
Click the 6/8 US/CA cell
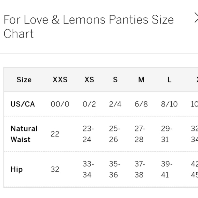141,104
